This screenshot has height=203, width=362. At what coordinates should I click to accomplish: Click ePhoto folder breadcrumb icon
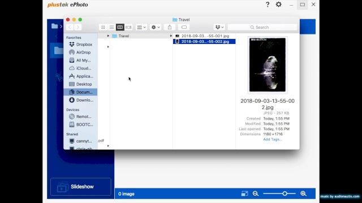54,26
